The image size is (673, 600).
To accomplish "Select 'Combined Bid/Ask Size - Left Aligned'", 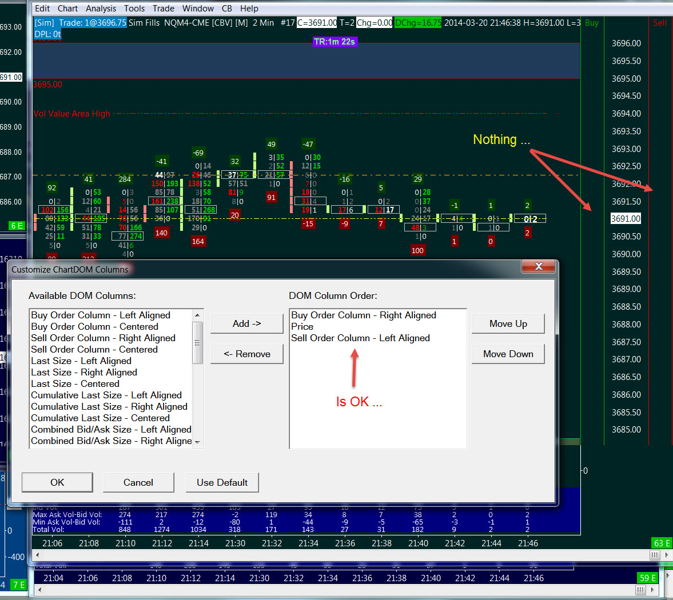I will pos(111,429).
